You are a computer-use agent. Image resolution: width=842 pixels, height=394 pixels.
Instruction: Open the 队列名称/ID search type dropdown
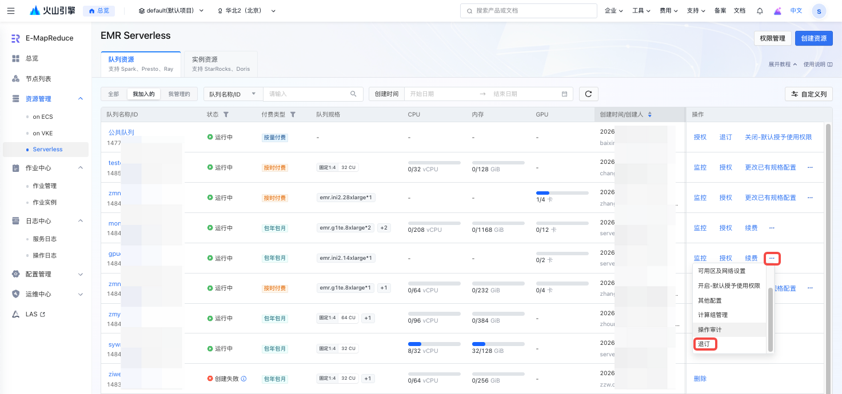(233, 94)
